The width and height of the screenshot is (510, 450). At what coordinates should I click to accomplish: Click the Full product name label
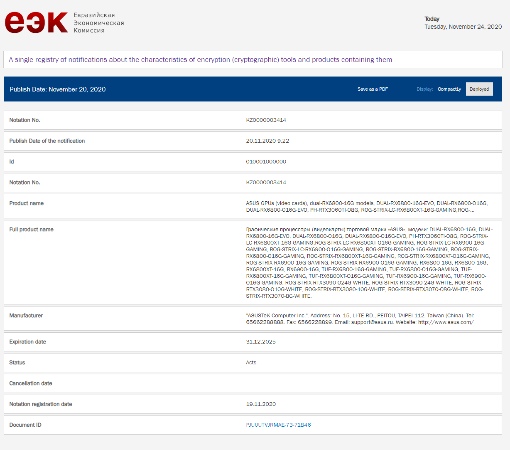(x=32, y=229)
